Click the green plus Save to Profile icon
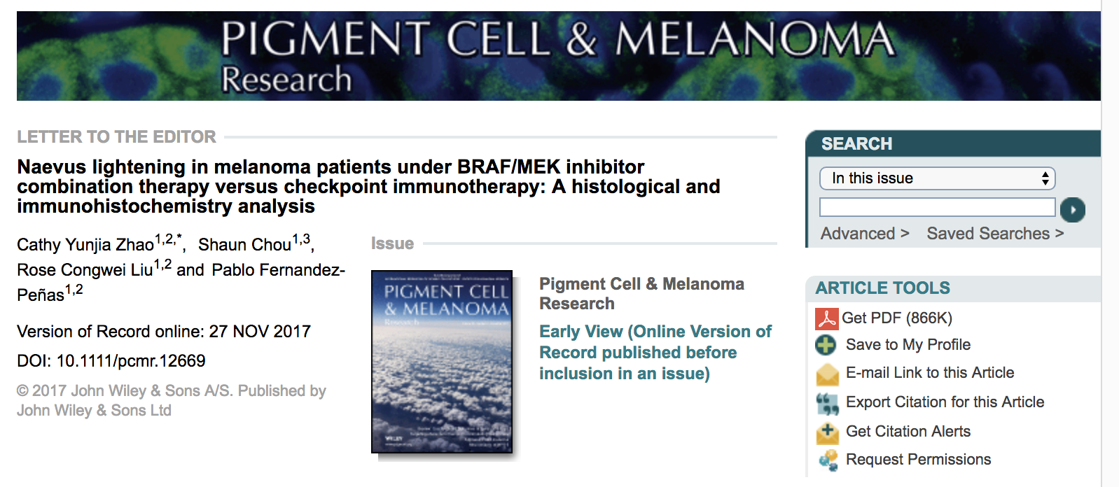Image resolution: width=1119 pixels, height=487 pixels. point(826,345)
